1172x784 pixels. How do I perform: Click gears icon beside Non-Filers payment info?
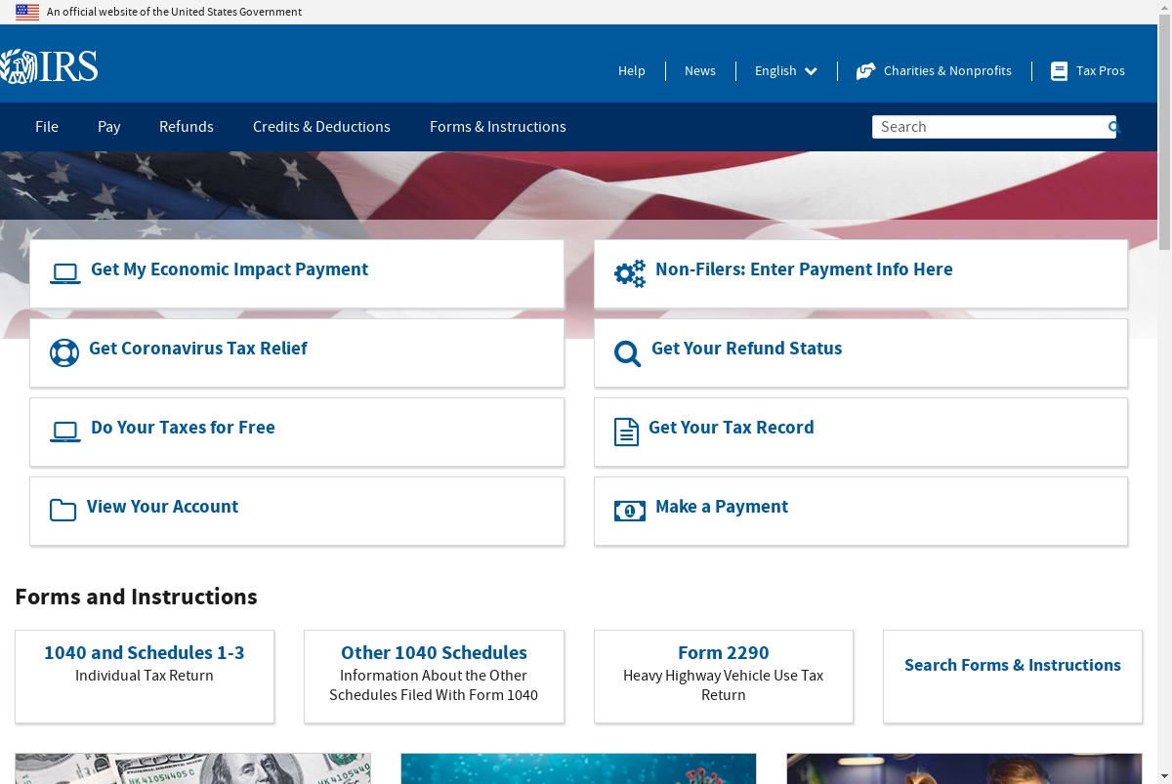(x=630, y=273)
